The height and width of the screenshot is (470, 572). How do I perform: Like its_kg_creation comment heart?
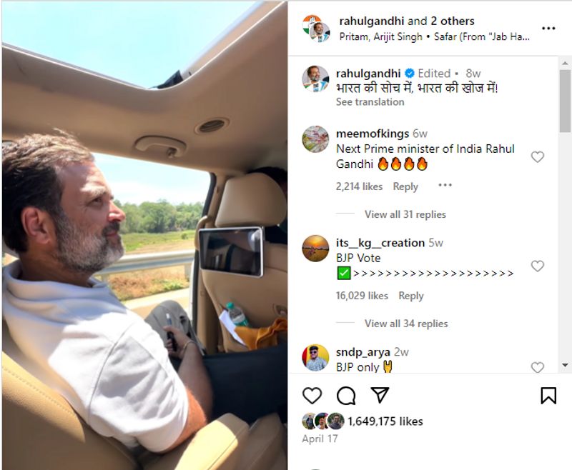tap(538, 266)
